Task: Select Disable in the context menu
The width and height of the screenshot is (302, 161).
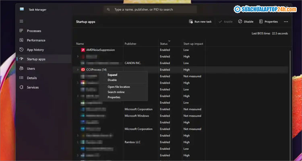Action: coord(112,80)
